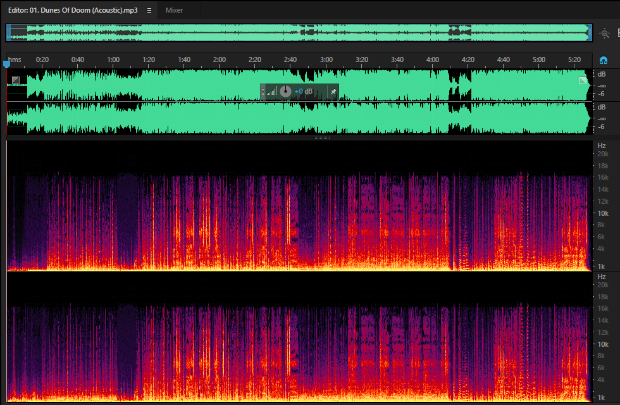Image resolution: width=620 pixels, height=405 pixels.
Task: Toggle the blue snapping magnet icon
Action: tap(604, 60)
